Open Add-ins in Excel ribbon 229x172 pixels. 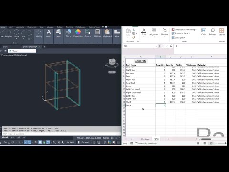tap(222, 32)
